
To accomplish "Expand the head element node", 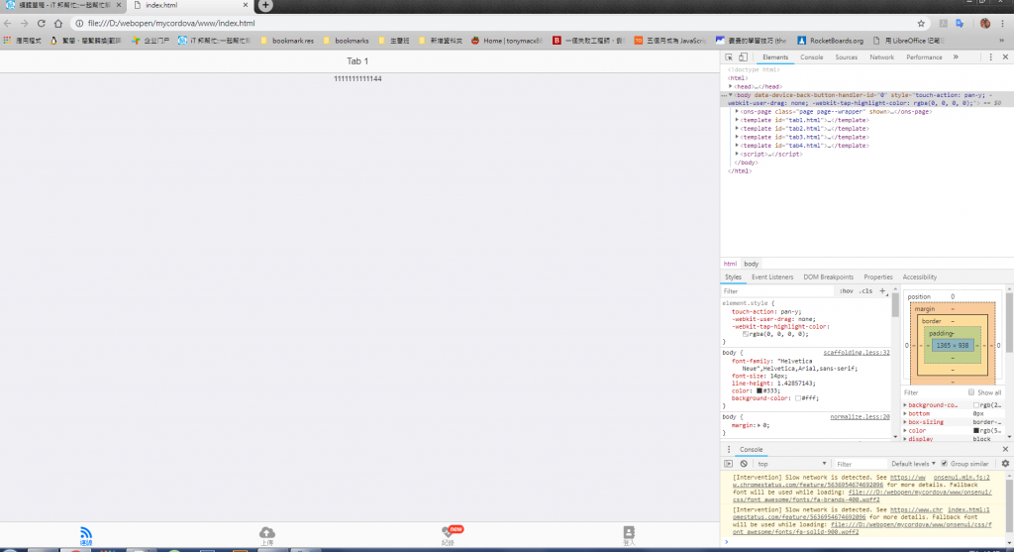I will [x=731, y=86].
